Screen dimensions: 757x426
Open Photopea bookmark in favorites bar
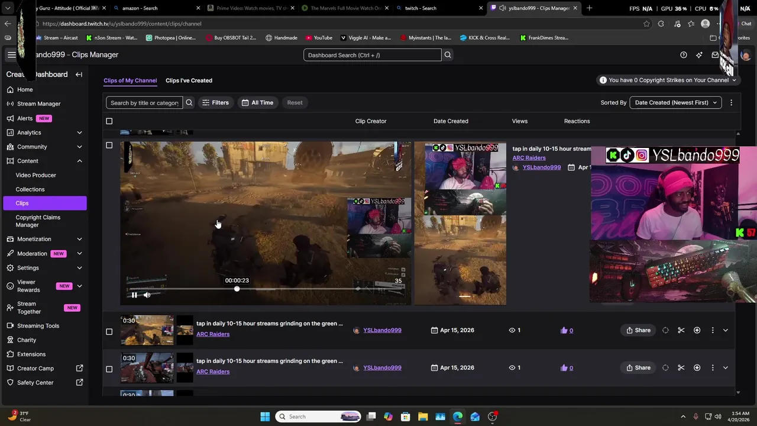(x=170, y=38)
